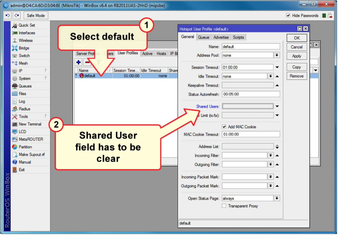
Task: Enable the Transparent Proxy checkbox
Action: pyautogui.click(x=224, y=206)
